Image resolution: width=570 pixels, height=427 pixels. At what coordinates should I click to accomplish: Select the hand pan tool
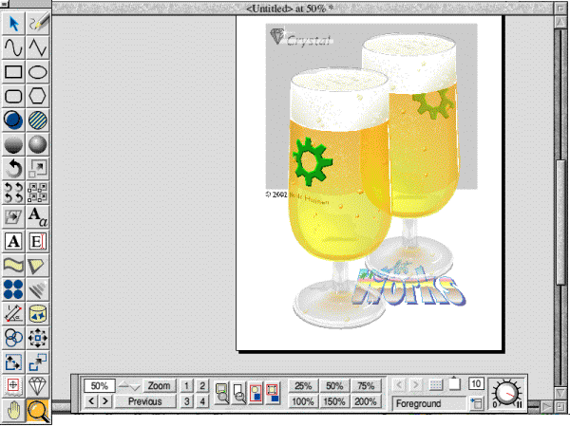pos(13,411)
